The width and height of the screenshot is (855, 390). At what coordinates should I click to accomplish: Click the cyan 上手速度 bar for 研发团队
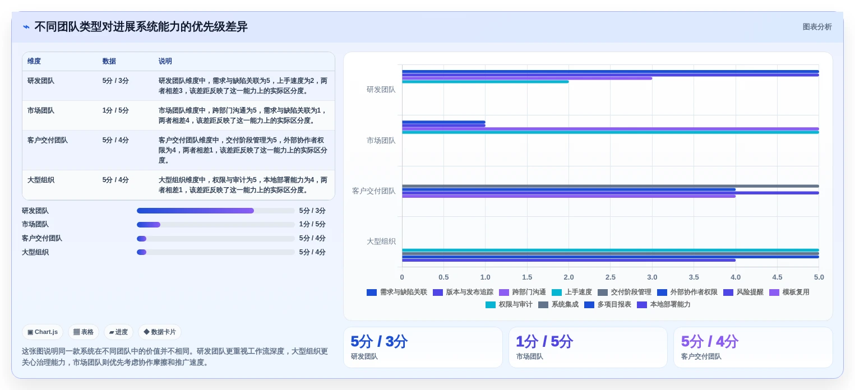click(x=486, y=82)
